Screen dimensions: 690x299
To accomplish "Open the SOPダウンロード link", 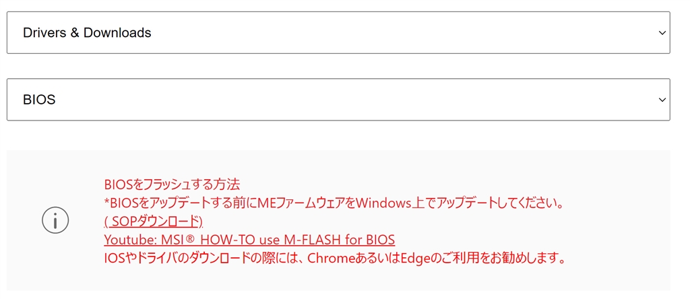I will (154, 222).
